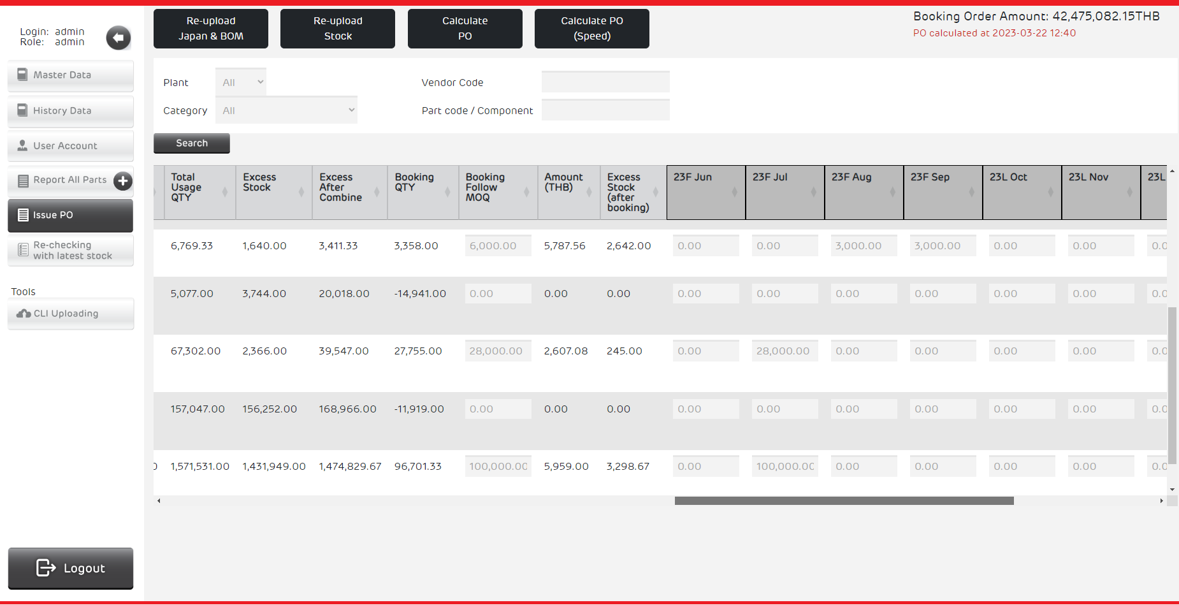Click sort icon on Total Usage QTY column

tap(224, 192)
